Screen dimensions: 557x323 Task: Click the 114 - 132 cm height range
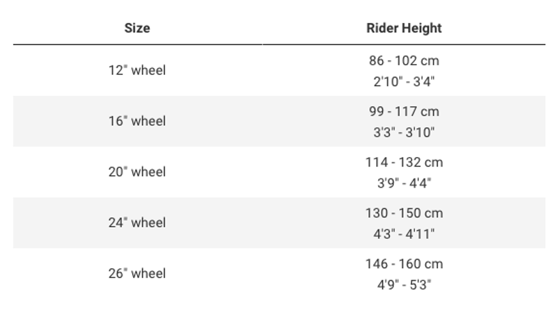click(404, 162)
